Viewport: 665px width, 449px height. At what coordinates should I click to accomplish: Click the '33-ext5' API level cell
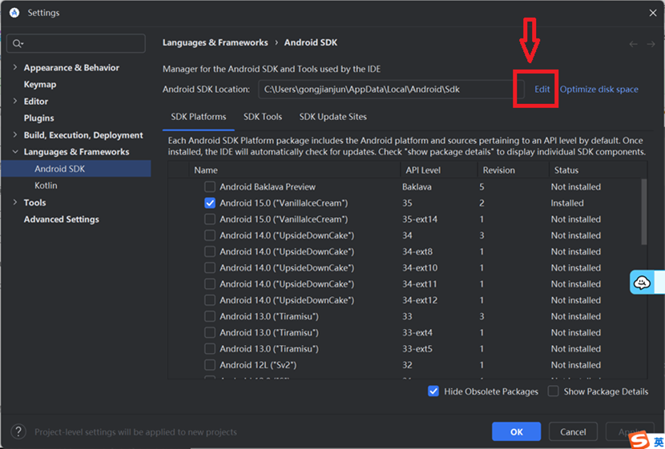(x=417, y=349)
